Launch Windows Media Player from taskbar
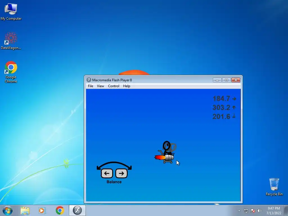 pos(42,210)
